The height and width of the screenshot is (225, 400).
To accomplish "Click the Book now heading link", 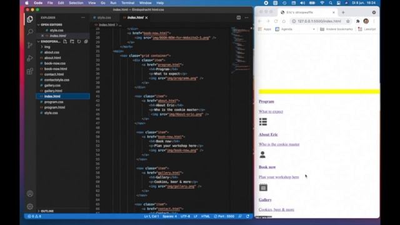I will point(267,167).
